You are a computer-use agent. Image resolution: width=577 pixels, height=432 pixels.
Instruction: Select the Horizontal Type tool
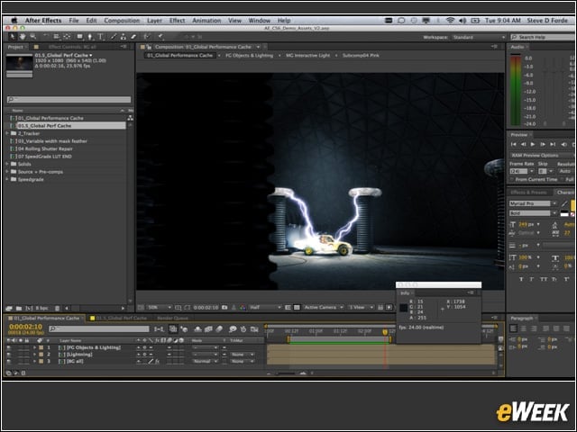click(x=100, y=37)
